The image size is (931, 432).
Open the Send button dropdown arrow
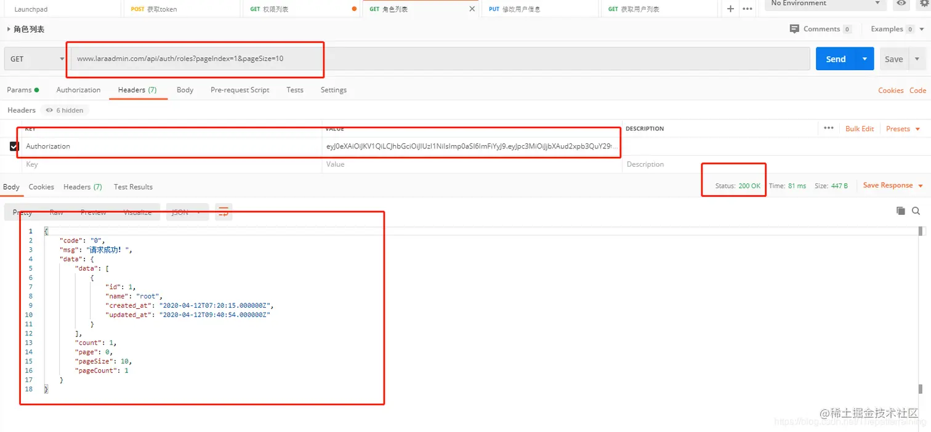coord(864,59)
